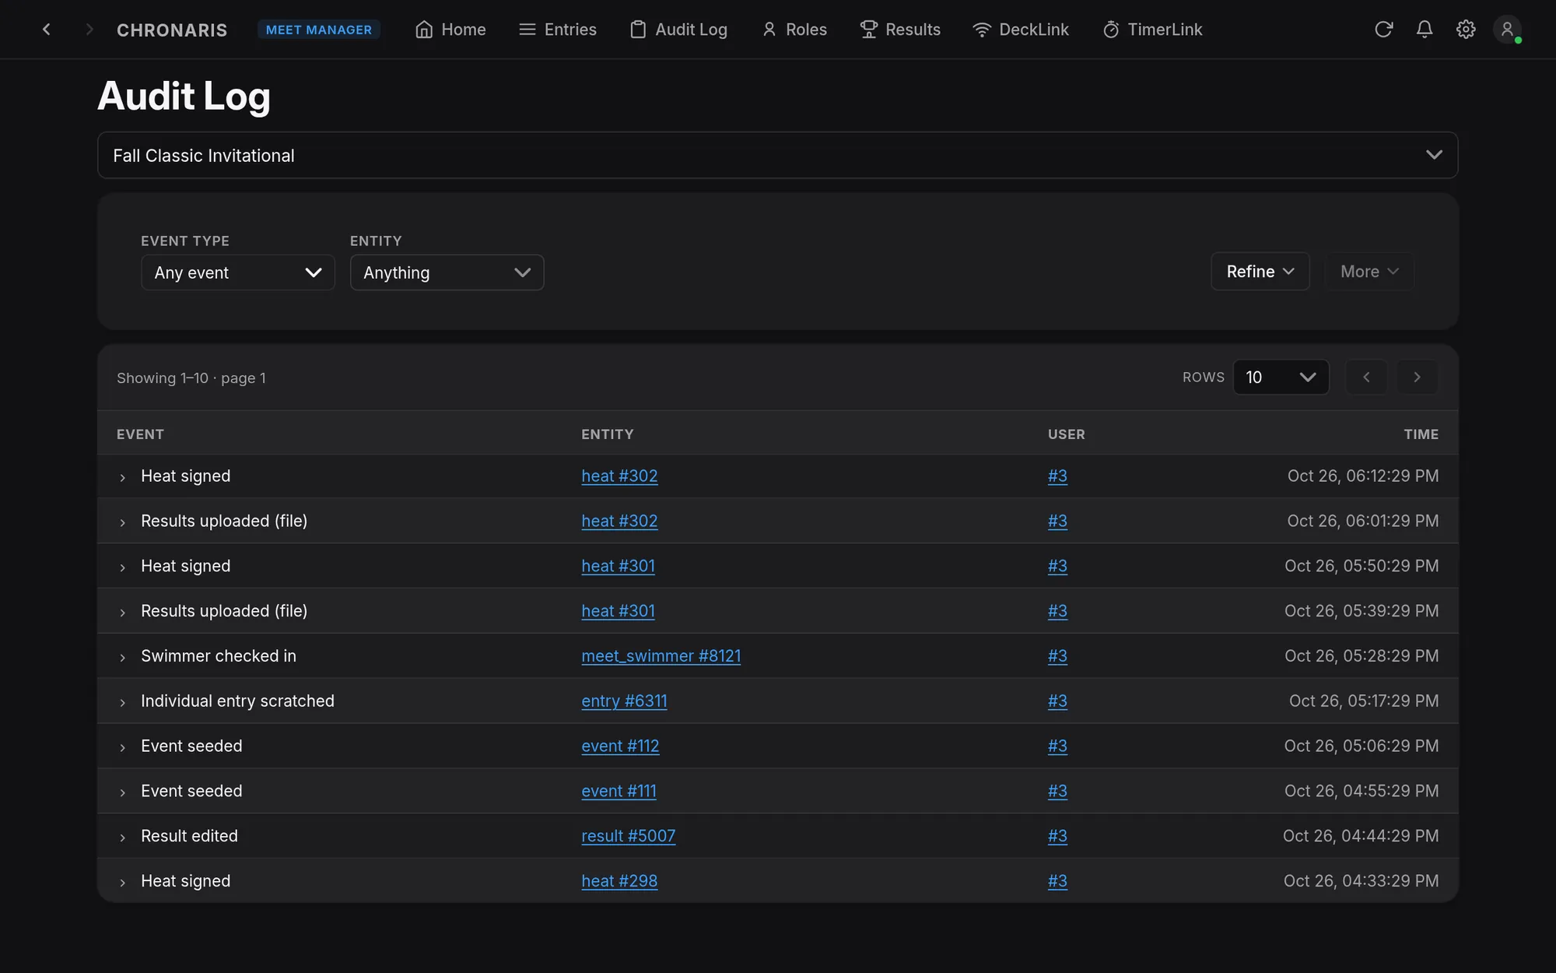
Task: Expand Results uploaded row for heat #302
Action: [x=122, y=522]
